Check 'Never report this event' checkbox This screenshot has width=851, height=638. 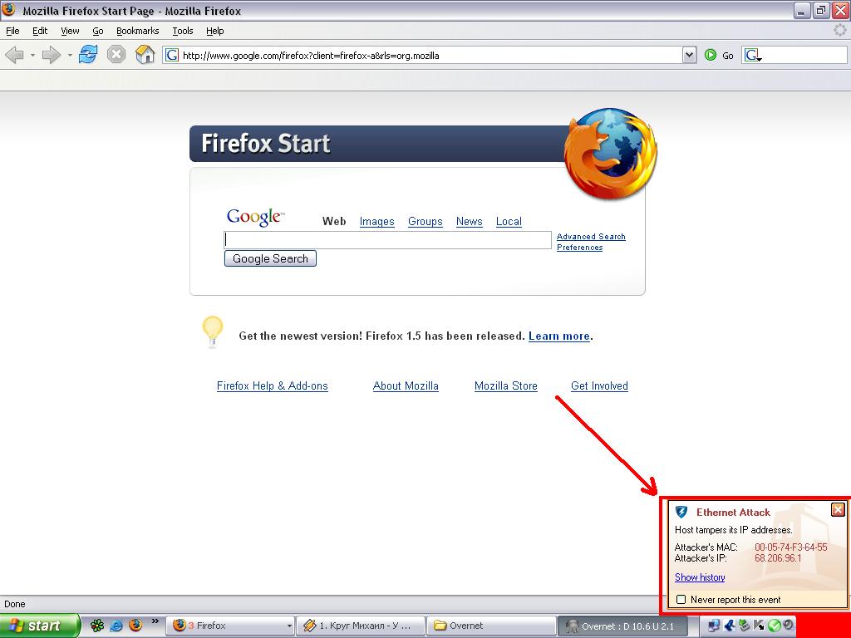(x=681, y=600)
